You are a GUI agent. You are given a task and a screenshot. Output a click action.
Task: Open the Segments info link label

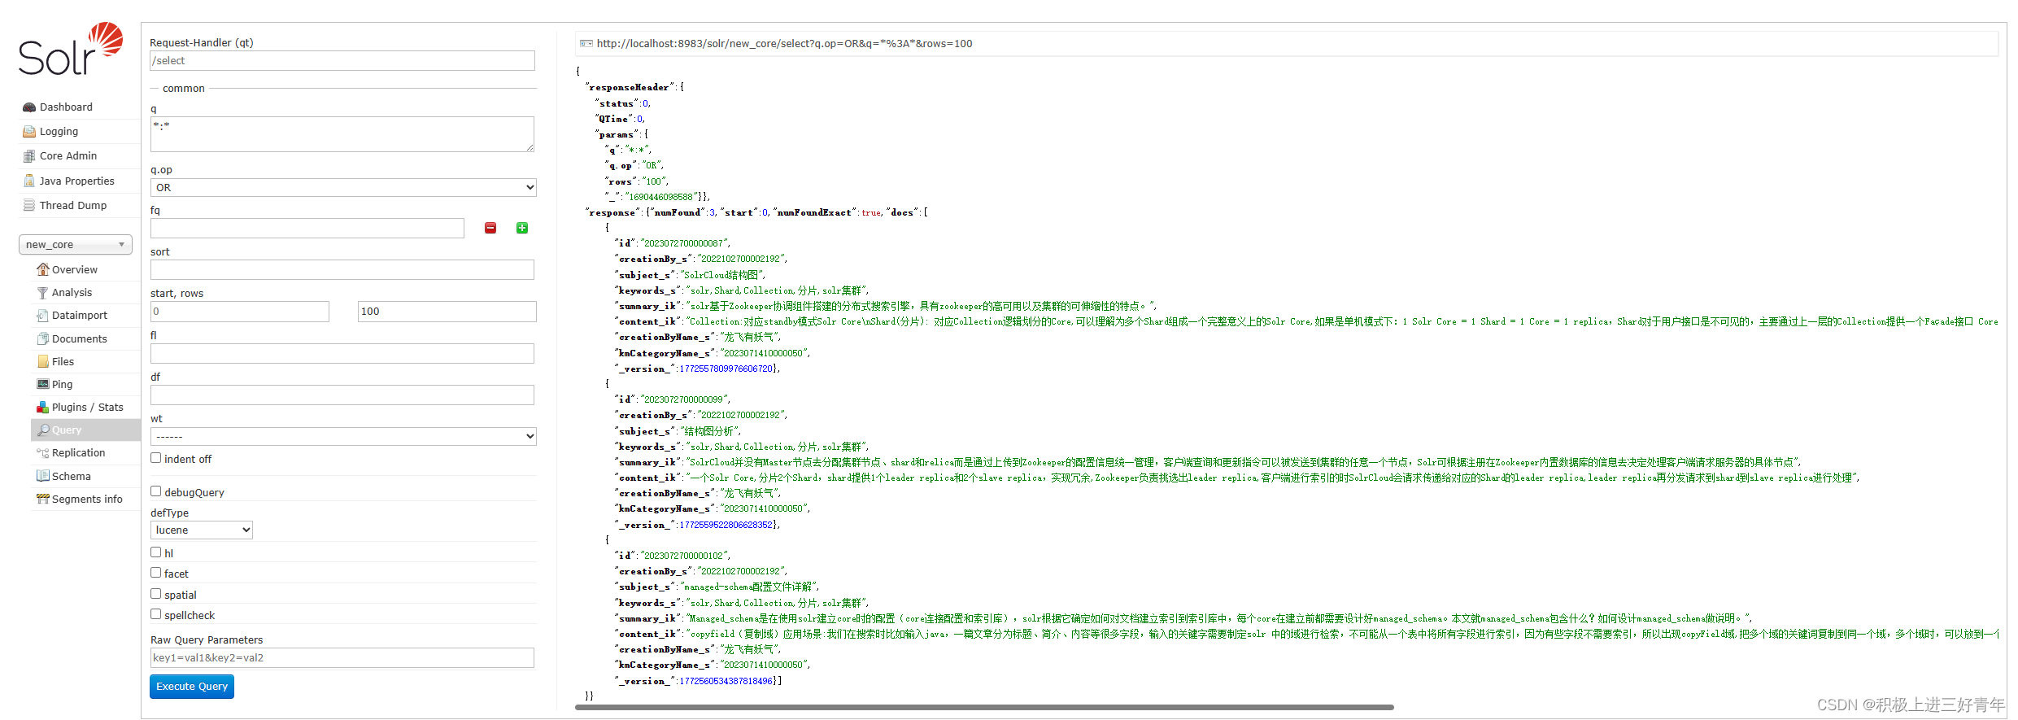tap(87, 500)
